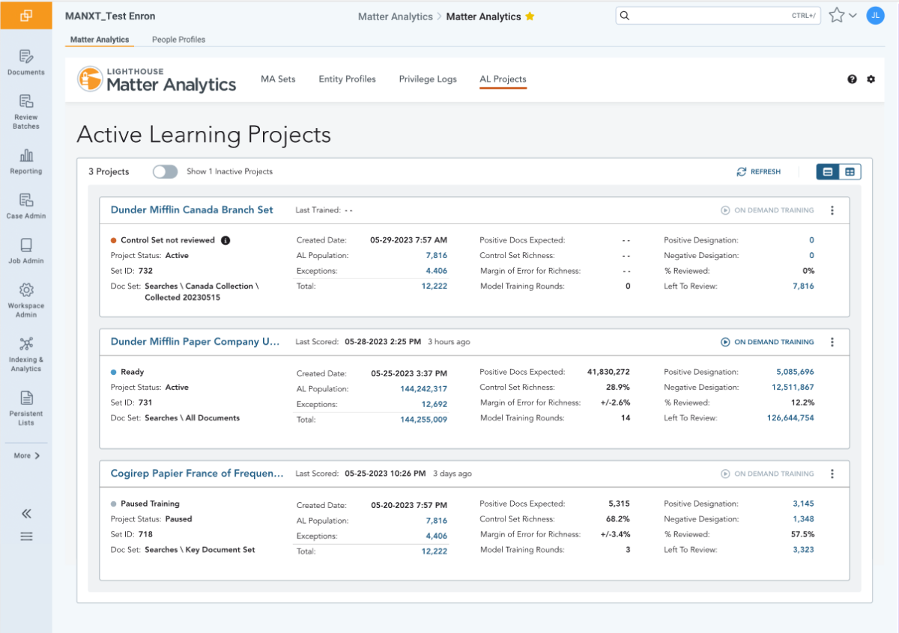Open kebab menu for Dunder Mifflin Canada Branch Set
The image size is (899, 633).
tap(832, 210)
